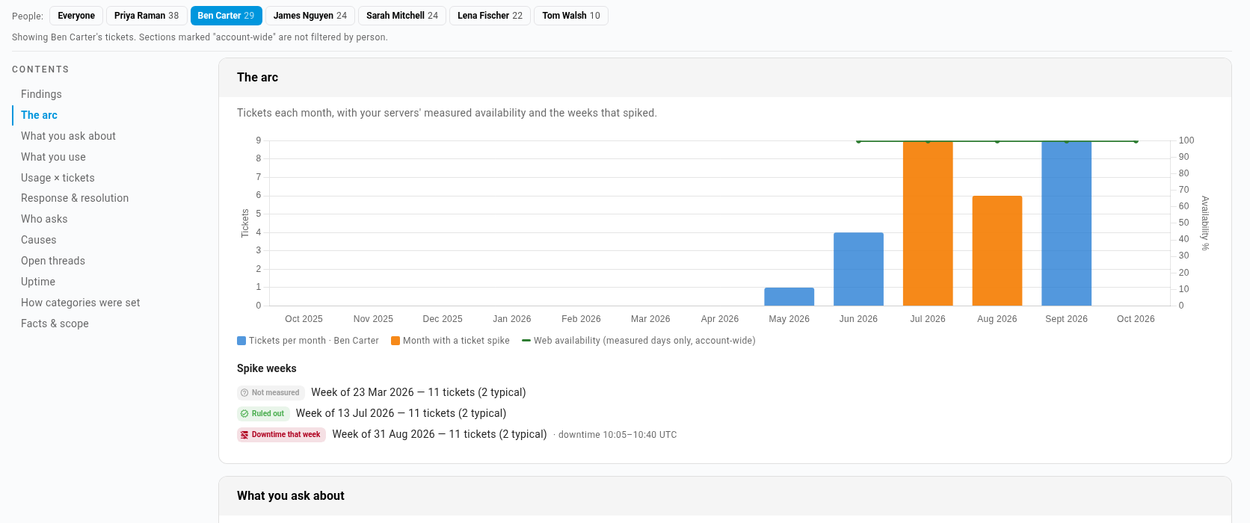Click the CONTENTS sidebar heading

tap(40, 69)
